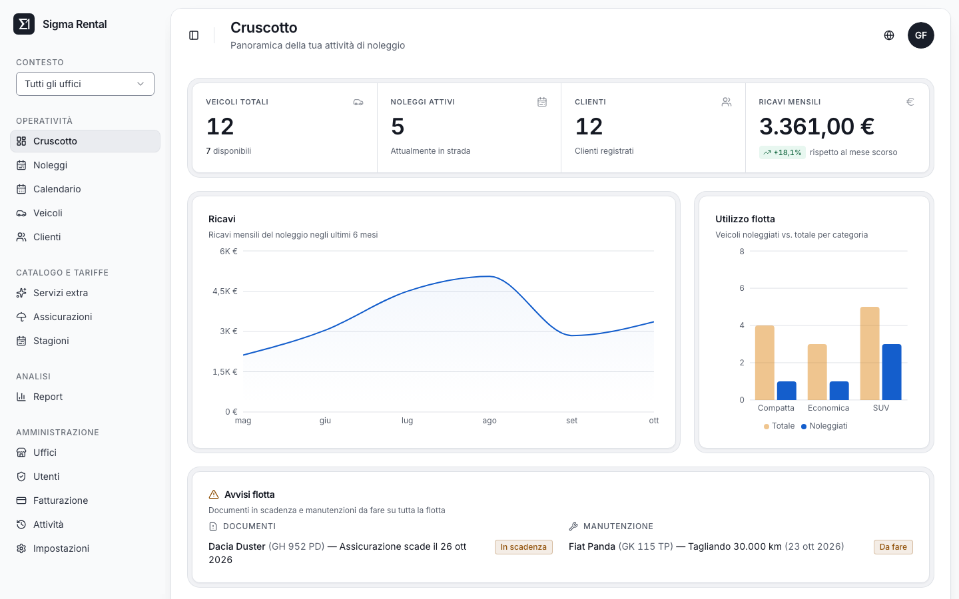The image size is (959, 599).
Task: Click the Sigma Rental logo icon
Action: (x=24, y=24)
